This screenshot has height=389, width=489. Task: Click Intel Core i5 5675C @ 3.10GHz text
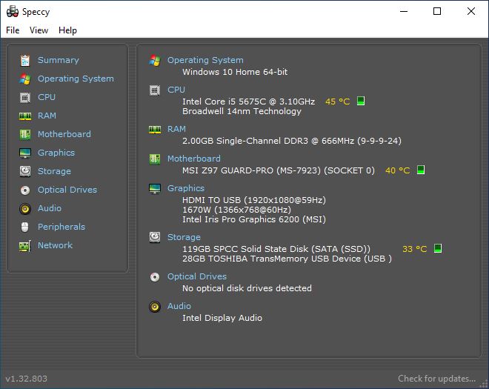point(248,102)
